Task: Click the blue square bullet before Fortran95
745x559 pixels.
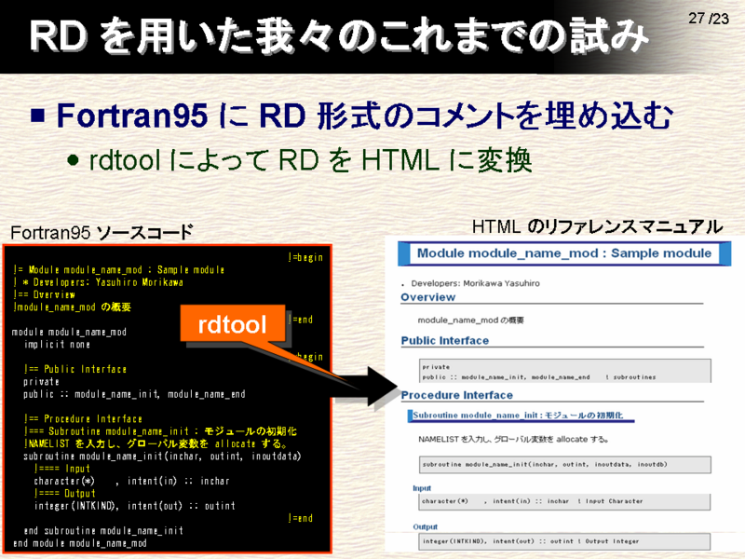Action: [x=37, y=116]
